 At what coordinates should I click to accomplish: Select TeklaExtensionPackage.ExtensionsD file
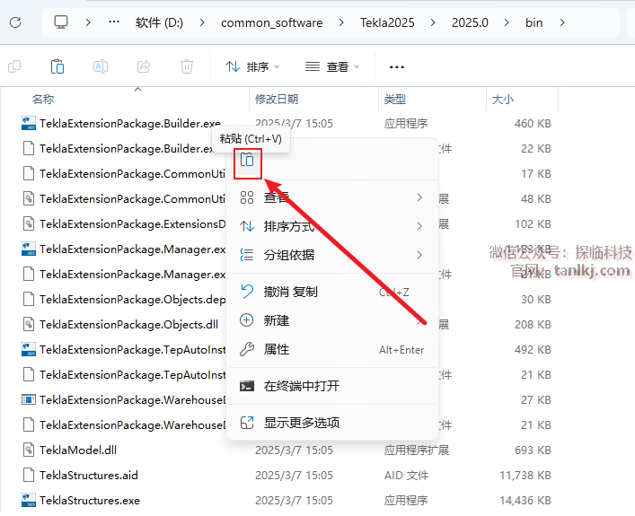132,223
